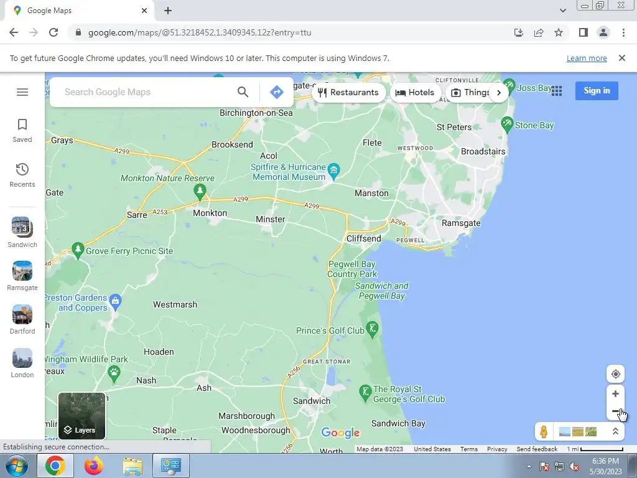Zoom out with the minus button
The width and height of the screenshot is (637, 478).
coord(615,411)
